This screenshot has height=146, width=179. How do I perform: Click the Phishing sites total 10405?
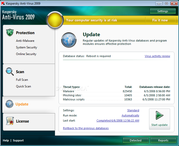point(128,95)
